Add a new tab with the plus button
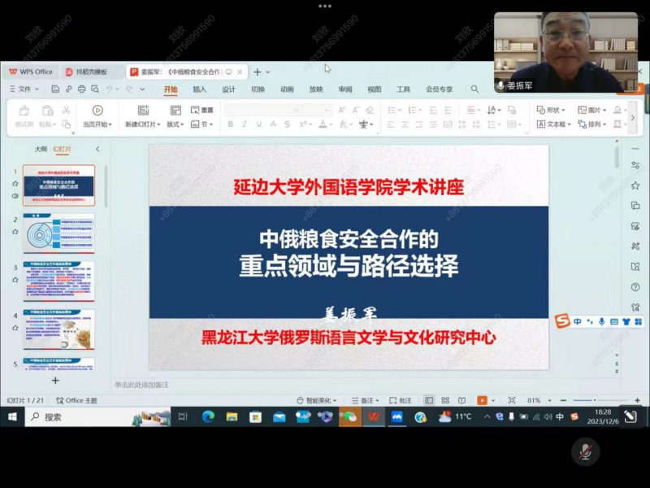 tap(258, 72)
